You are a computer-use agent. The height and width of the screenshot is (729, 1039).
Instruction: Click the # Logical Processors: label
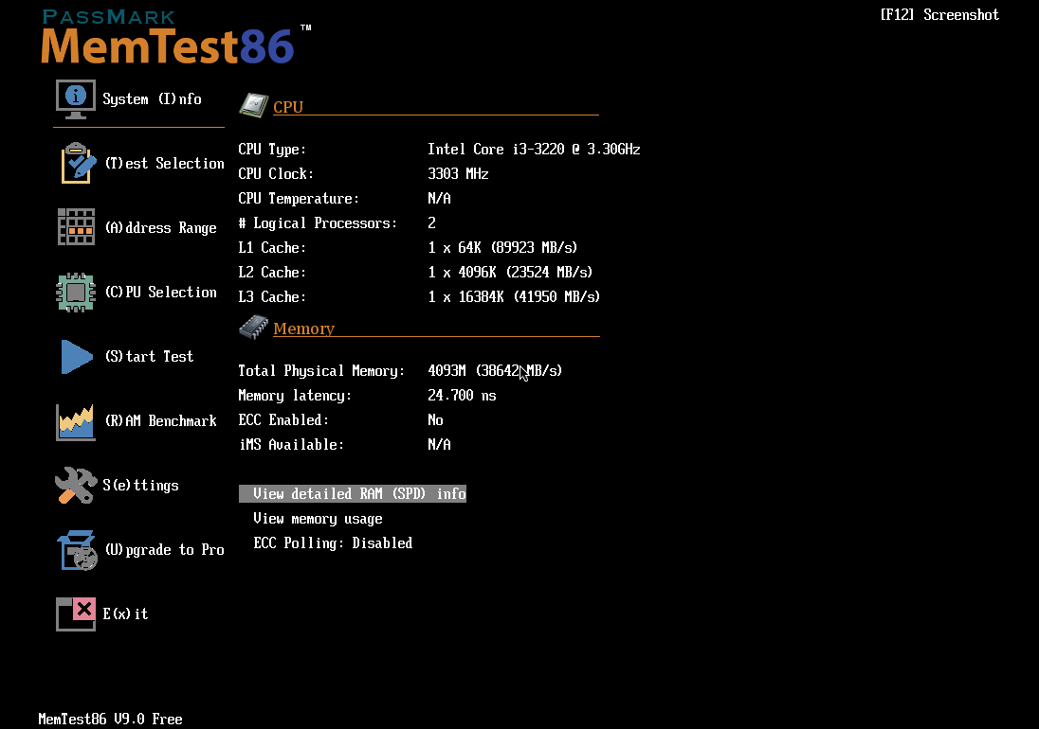tap(318, 222)
